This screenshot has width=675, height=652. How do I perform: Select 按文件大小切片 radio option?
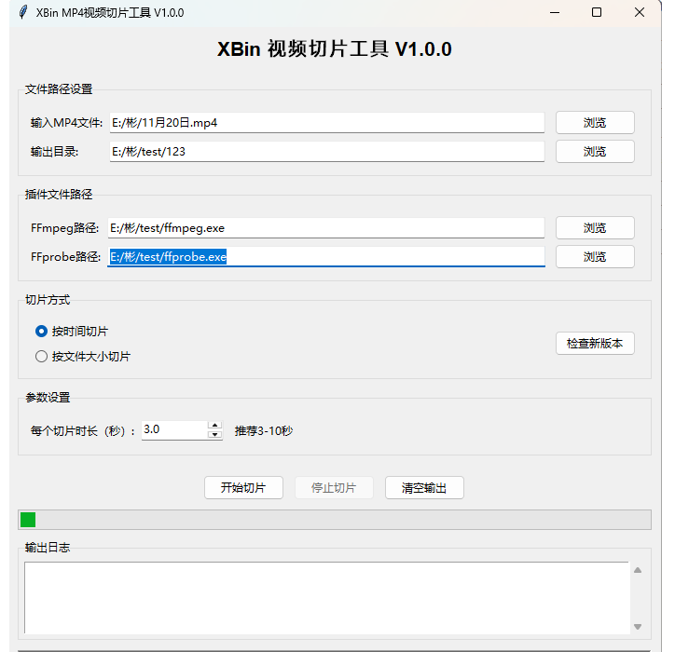pyautogui.click(x=41, y=357)
